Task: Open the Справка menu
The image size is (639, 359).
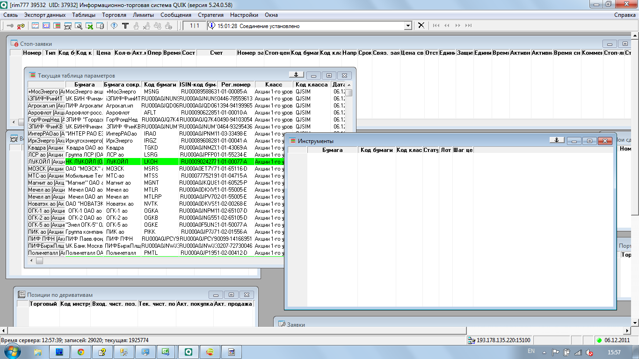Action: tap(625, 15)
